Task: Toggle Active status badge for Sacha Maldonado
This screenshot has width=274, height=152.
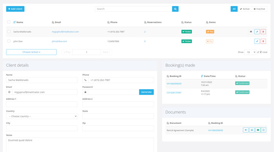Action: point(186,32)
